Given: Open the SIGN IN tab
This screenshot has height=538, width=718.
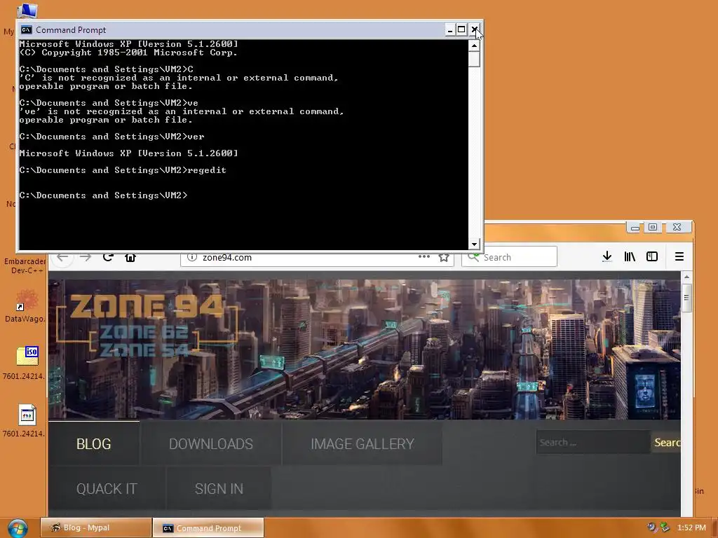Looking at the screenshot, I should [x=219, y=488].
